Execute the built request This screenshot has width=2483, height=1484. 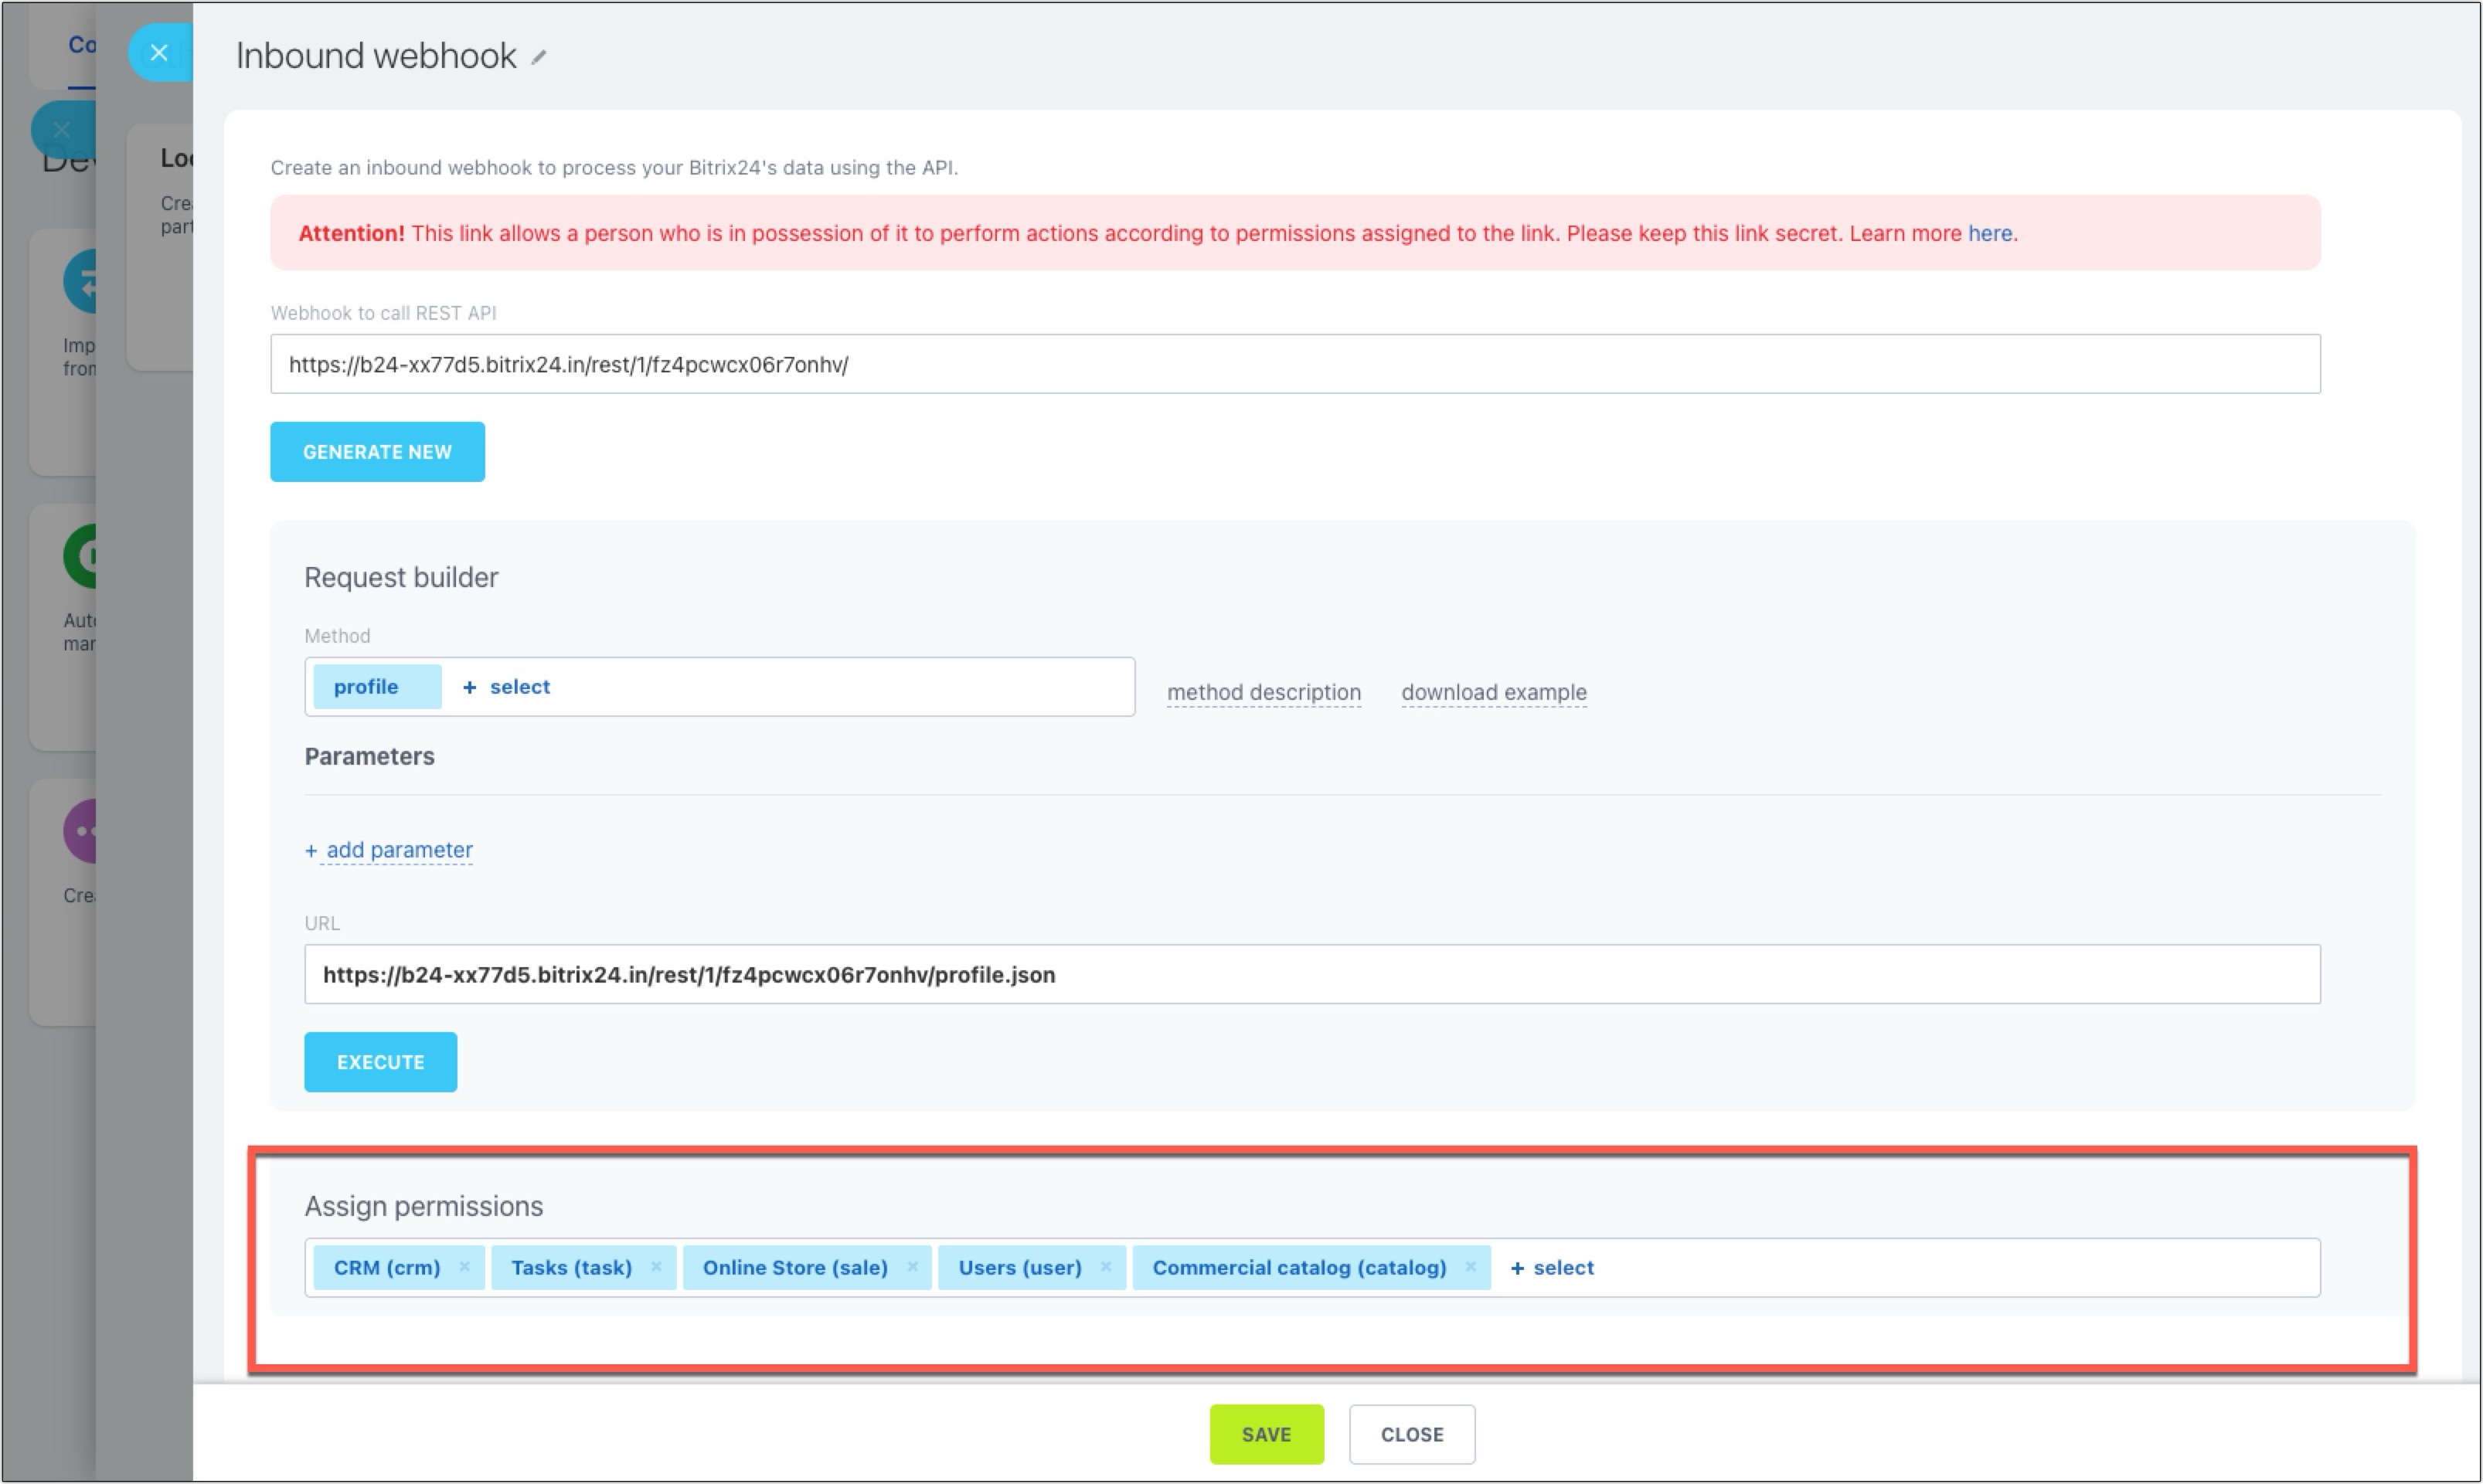coord(380,1062)
